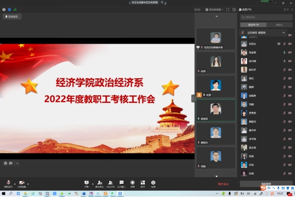Toggle the side panel layout icon
The height and width of the screenshot is (197, 295).
click(234, 10)
